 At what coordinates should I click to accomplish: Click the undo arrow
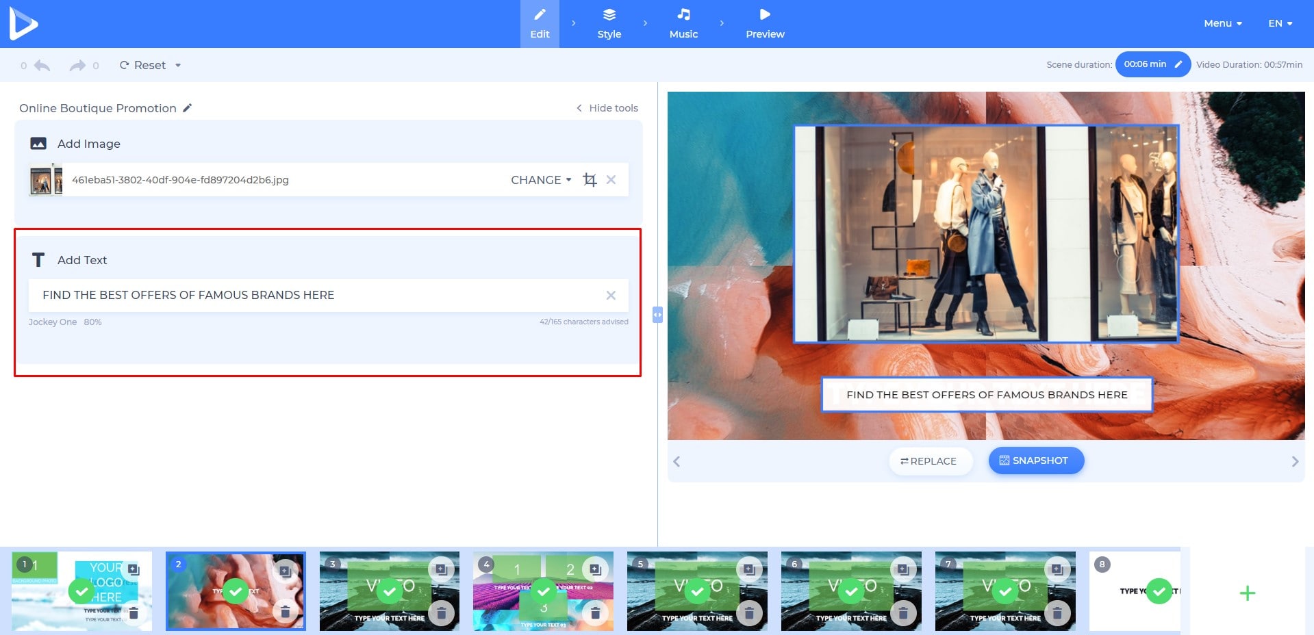point(41,64)
